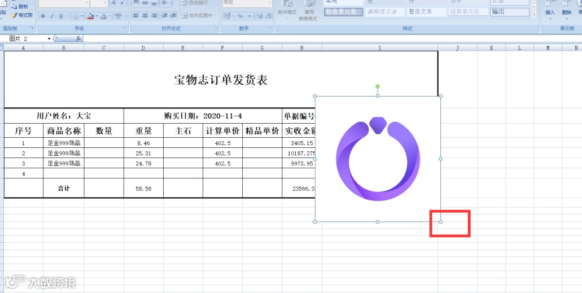The height and width of the screenshot is (293, 582).
Task: Toggle Bold formatting
Action: pyautogui.click(x=43, y=16)
